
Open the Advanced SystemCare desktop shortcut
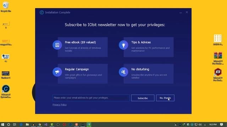tap(6, 91)
